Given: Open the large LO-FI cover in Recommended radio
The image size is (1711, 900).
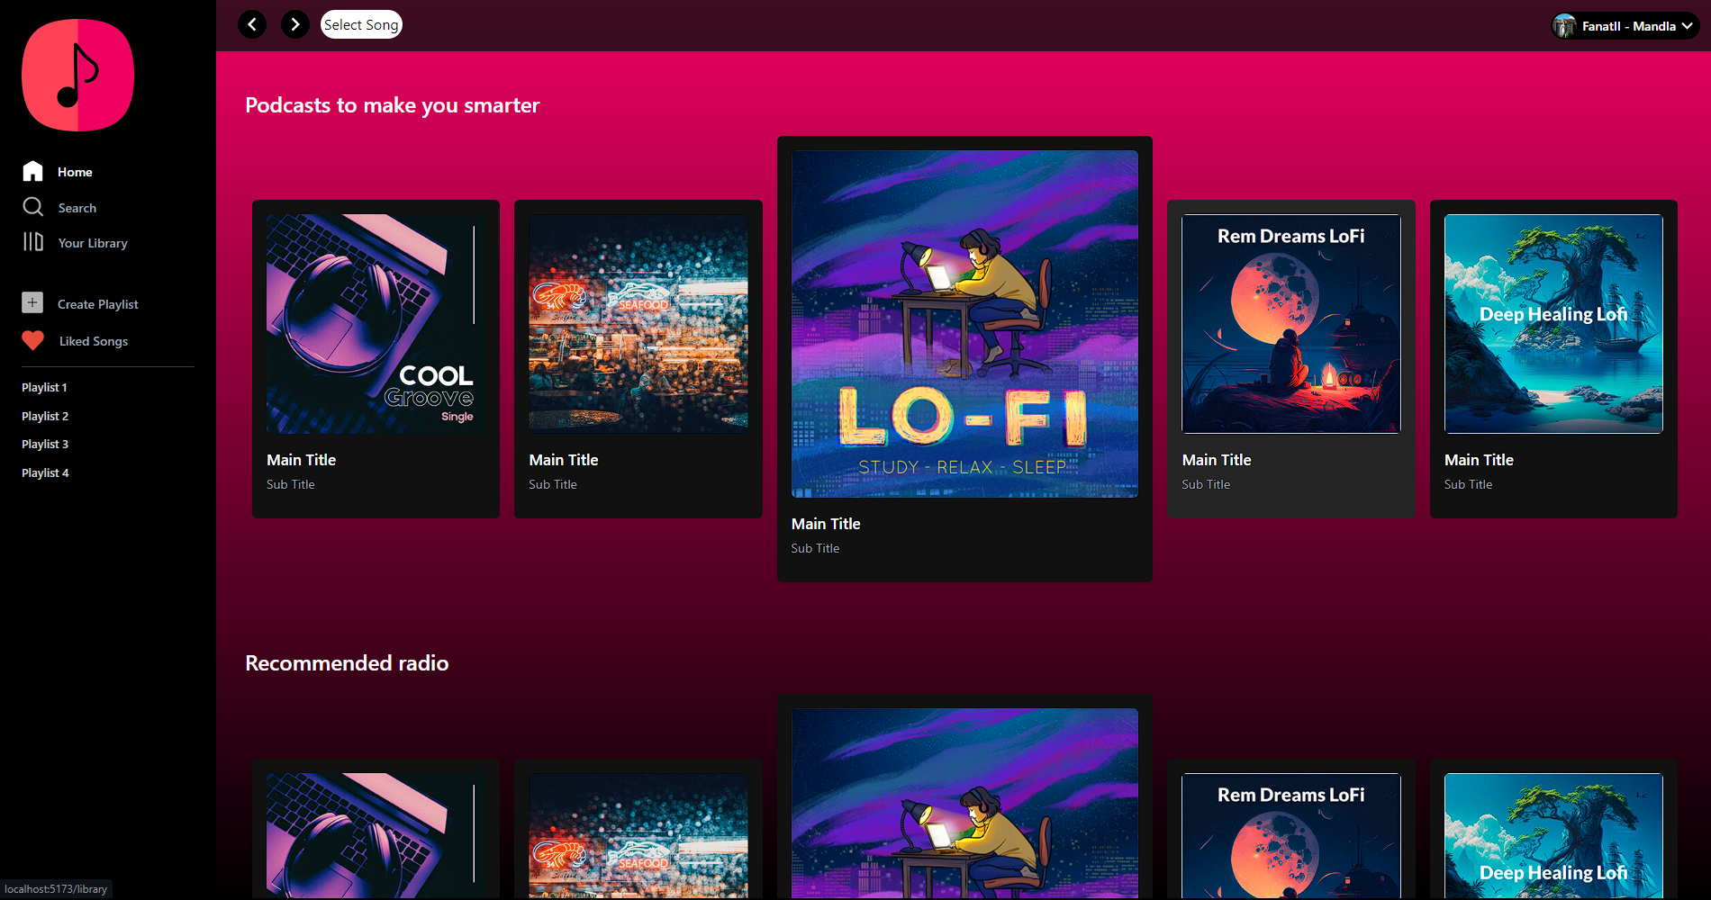Looking at the screenshot, I should tap(964, 804).
